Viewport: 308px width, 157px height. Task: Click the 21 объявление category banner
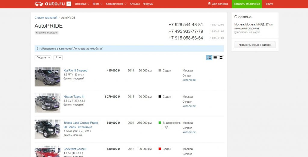point(129,48)
